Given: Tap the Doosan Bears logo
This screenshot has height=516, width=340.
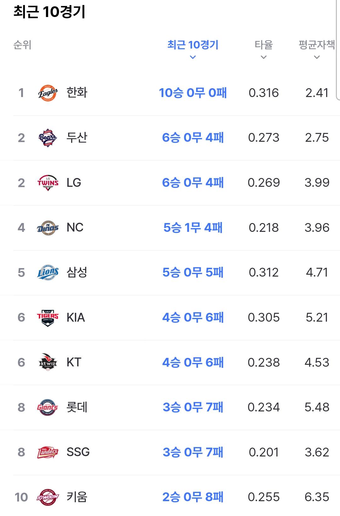Looking at the screenshot, I should (x=48, y=138).
